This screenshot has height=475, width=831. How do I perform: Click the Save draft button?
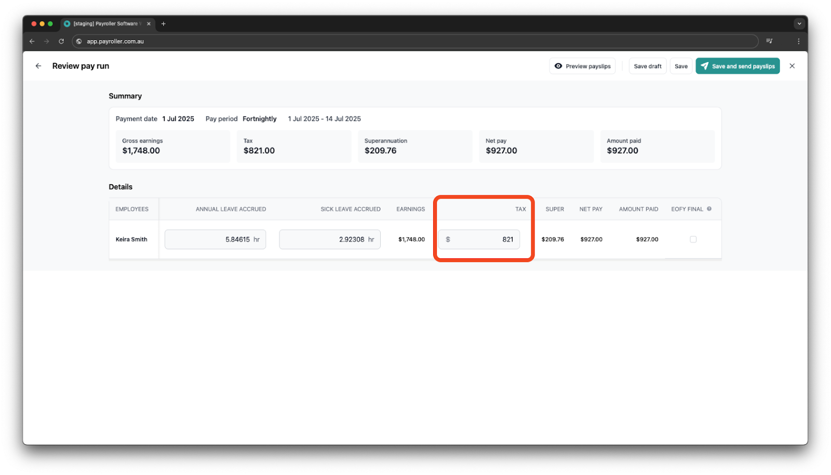click(647, 66)
